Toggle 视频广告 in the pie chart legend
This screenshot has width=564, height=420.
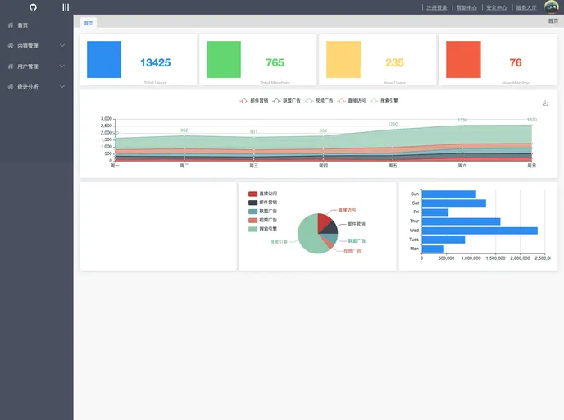point(262,220)
